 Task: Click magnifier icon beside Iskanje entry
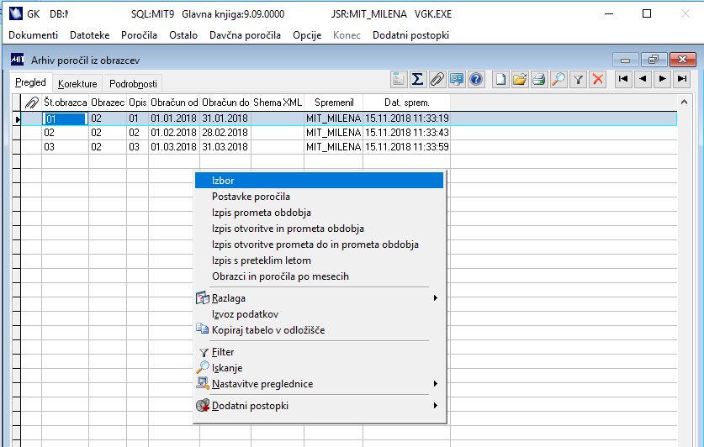[203, 368]
